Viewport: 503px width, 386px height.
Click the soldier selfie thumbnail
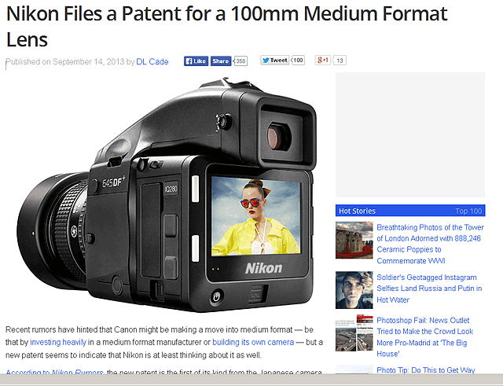coord(354,290)
